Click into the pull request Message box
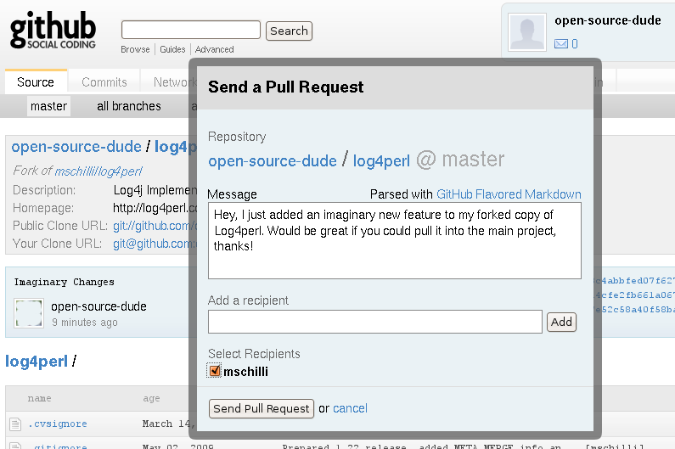The width and height of the screenshot is (675, 449). click(395, 241)
